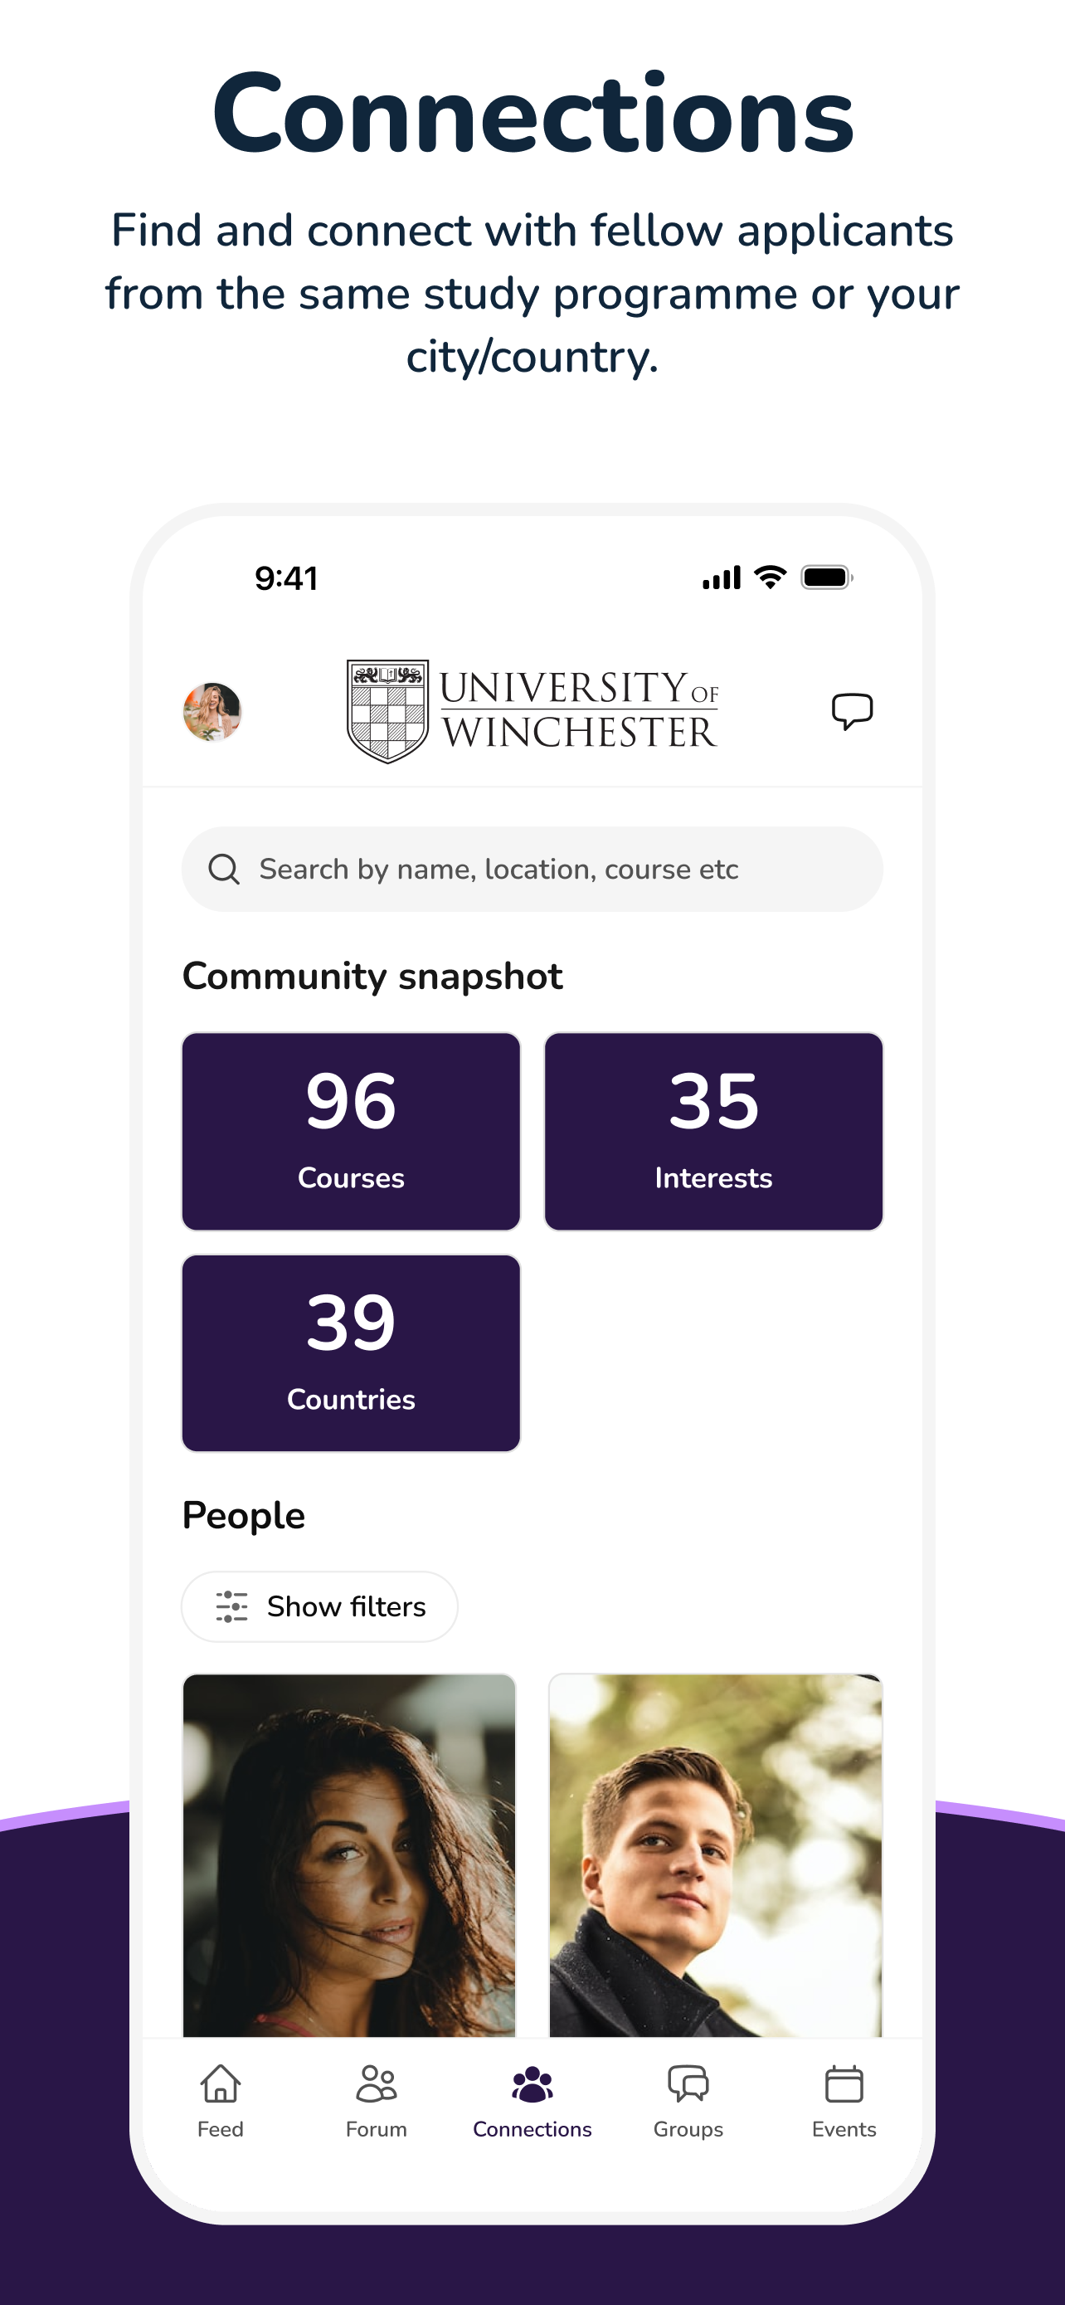Click the University of Winchester logo
The height and width of the screenshot is (2305, 1065).
pos(532,711)
